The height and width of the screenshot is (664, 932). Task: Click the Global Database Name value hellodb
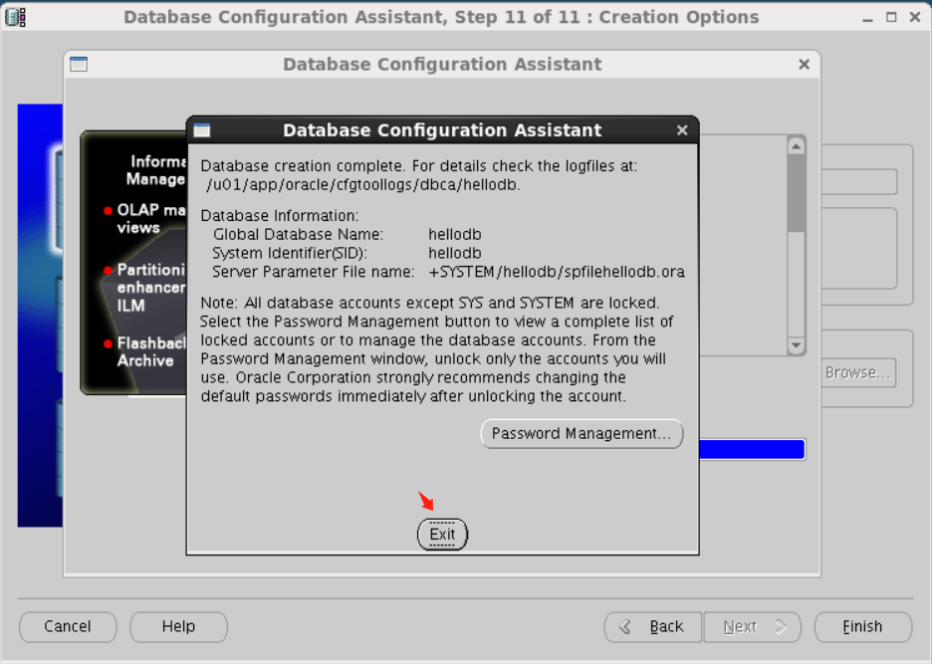pyautogui.click(x=455, y=234)
